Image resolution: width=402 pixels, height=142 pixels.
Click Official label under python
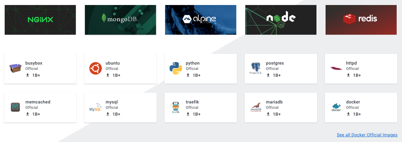click(x=192, y=69)
